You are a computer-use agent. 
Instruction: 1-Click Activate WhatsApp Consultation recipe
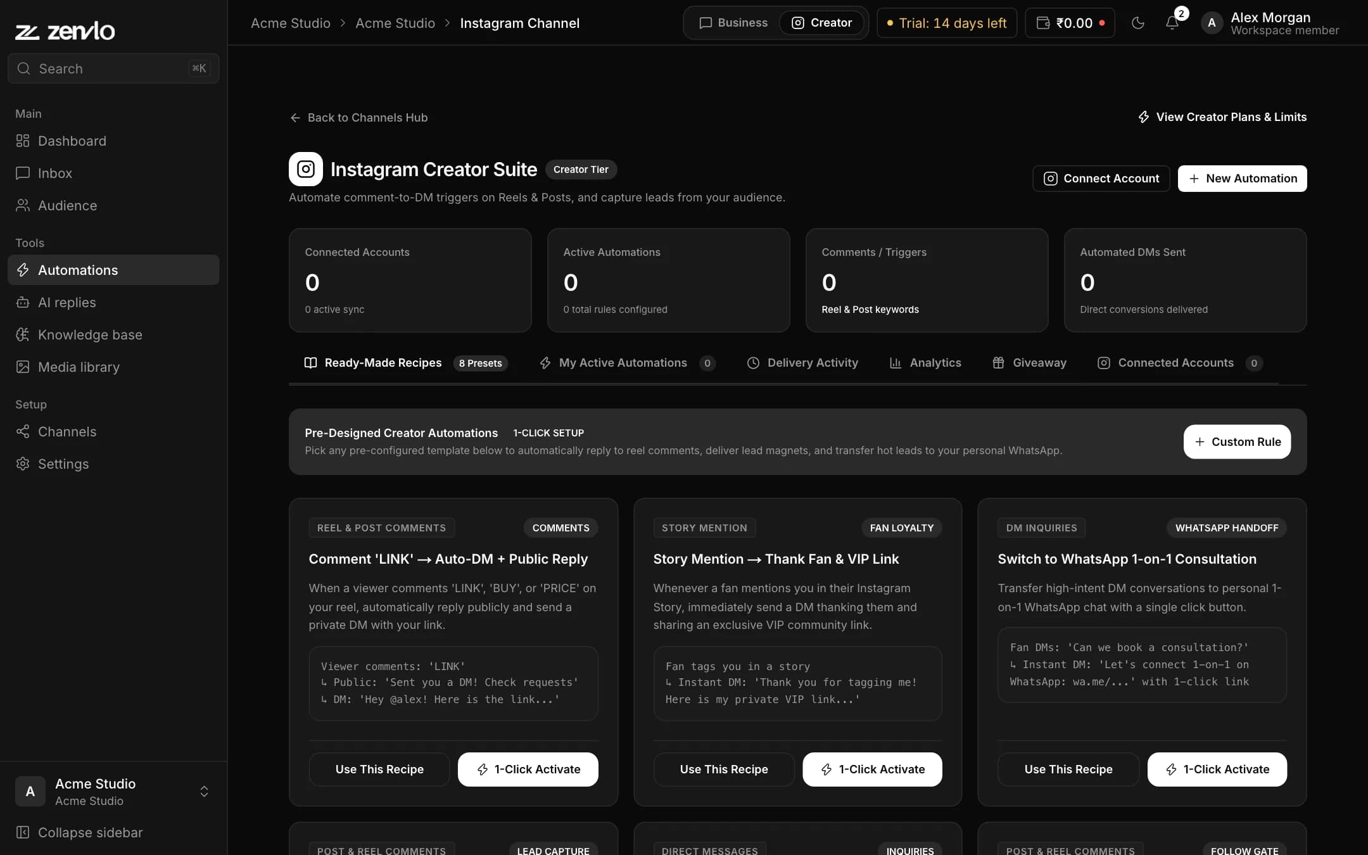(x=1217, y=769)
